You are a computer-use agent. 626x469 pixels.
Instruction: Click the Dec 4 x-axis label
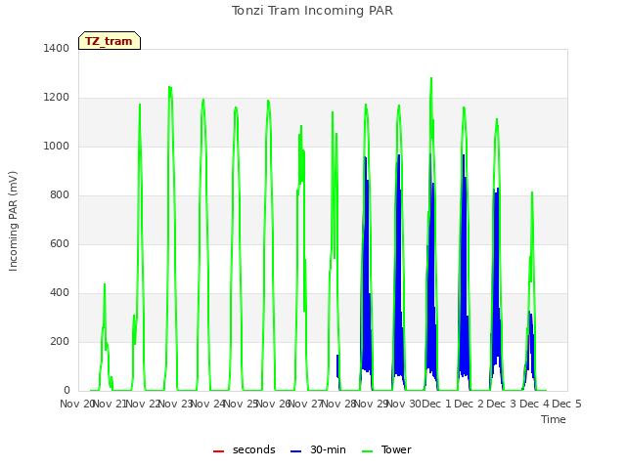pos(534,404)
